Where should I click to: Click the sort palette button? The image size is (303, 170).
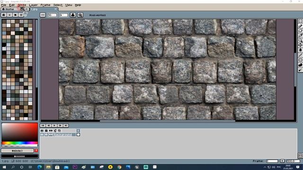click(x=9, y=15)
